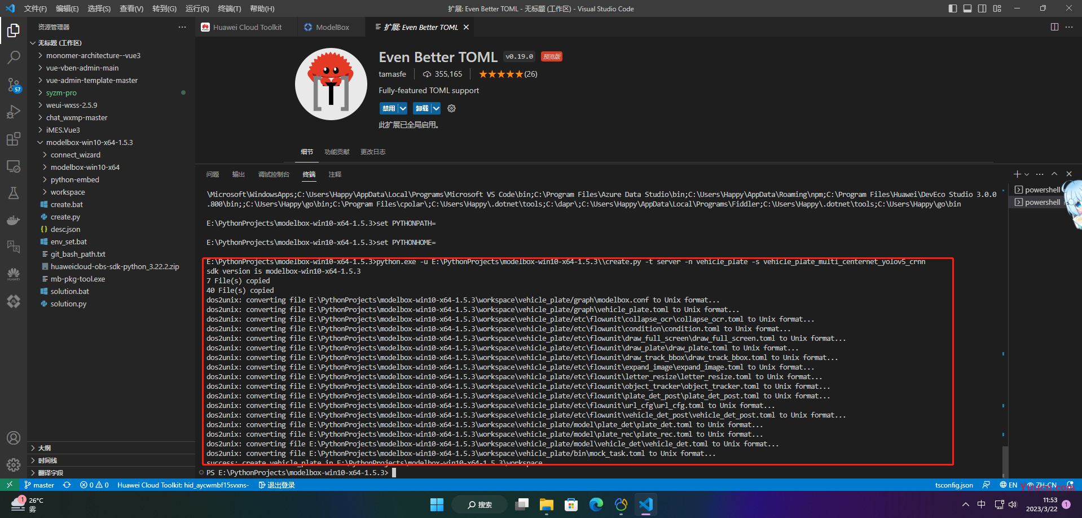The image size is (1082, 518).
Task: Open create.py in the explorer
Action: point(65,217)
